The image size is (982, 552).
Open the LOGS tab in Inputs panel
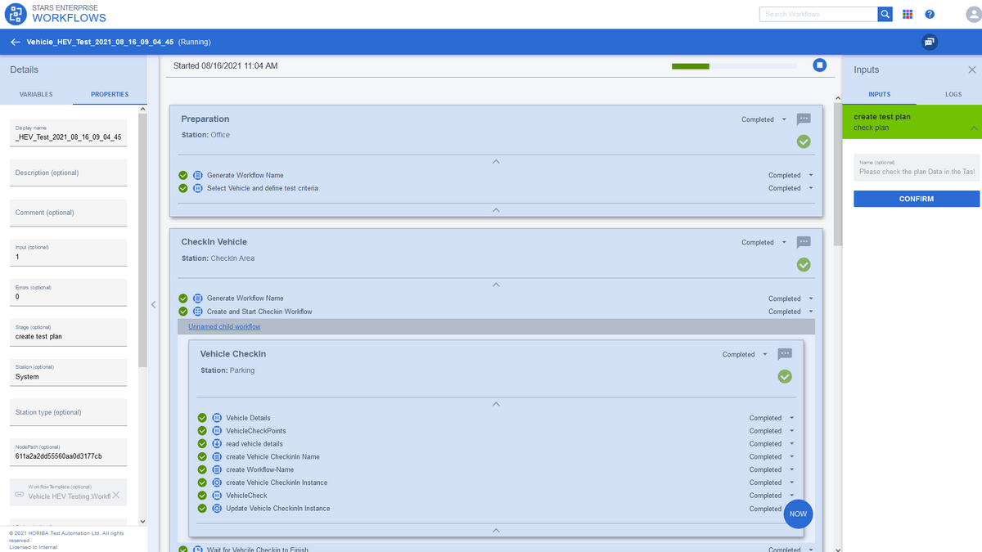[953, 94]
